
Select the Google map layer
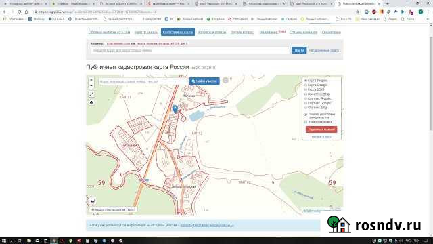[x=316, y=85]
